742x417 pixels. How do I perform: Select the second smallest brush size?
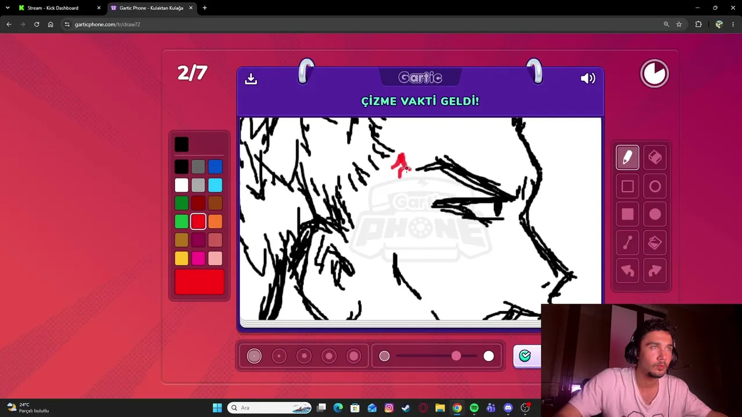[x=279, y=356]
